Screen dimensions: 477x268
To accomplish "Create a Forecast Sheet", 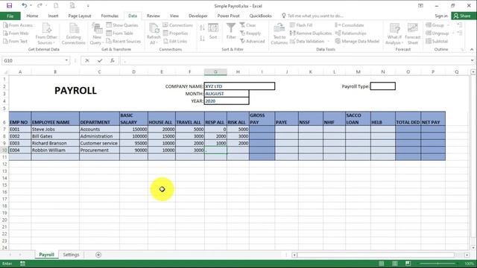I will (412, 33).
